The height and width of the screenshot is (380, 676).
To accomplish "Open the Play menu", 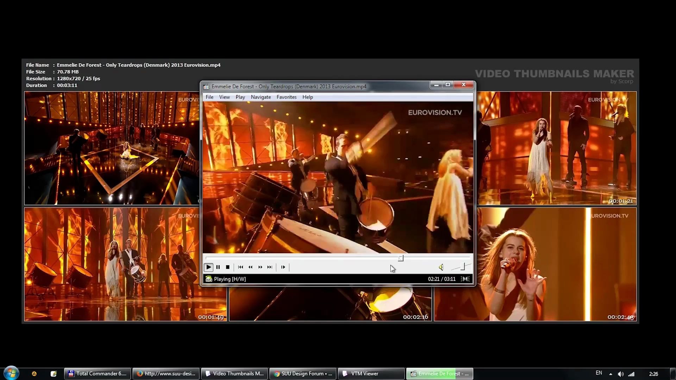I will coord(240,97).
